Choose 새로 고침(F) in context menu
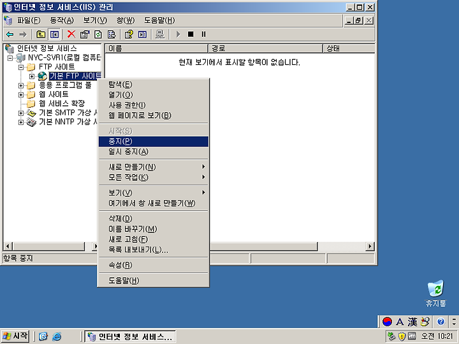 click(154, 240)
